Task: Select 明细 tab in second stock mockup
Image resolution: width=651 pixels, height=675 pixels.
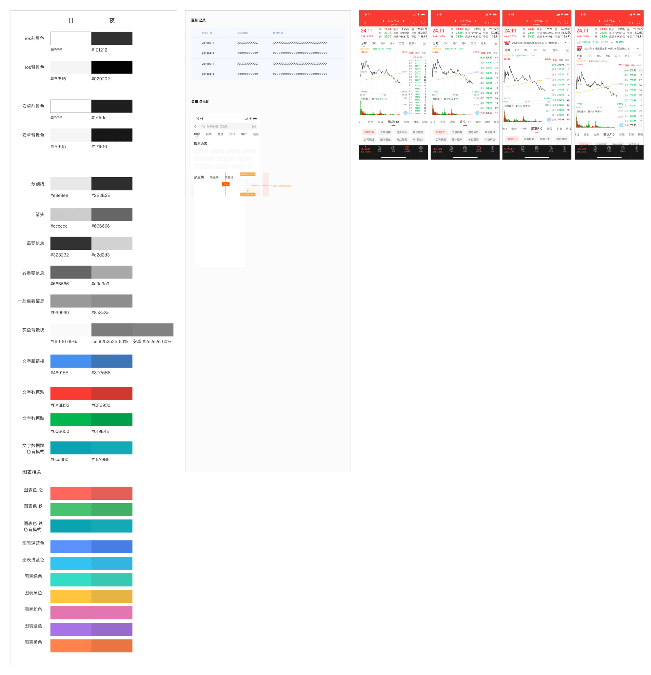Action: click(489, 53)
